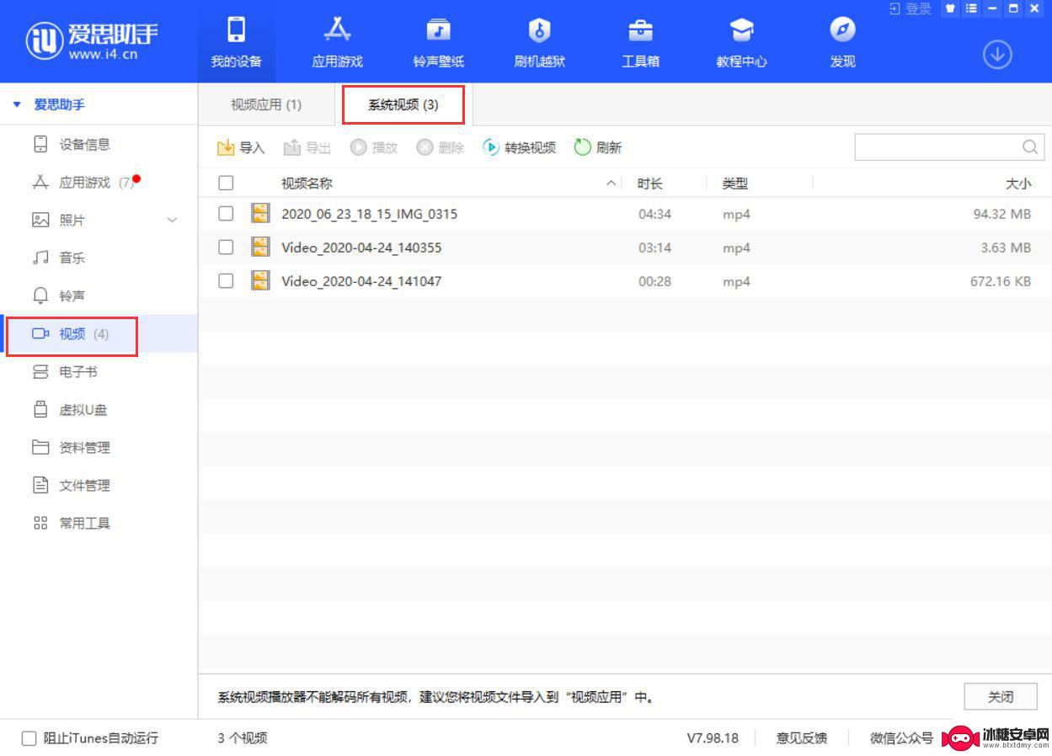Open the 工具箱 toolbox
This screenshot has height=756, width=1052.
pos(640,42)
